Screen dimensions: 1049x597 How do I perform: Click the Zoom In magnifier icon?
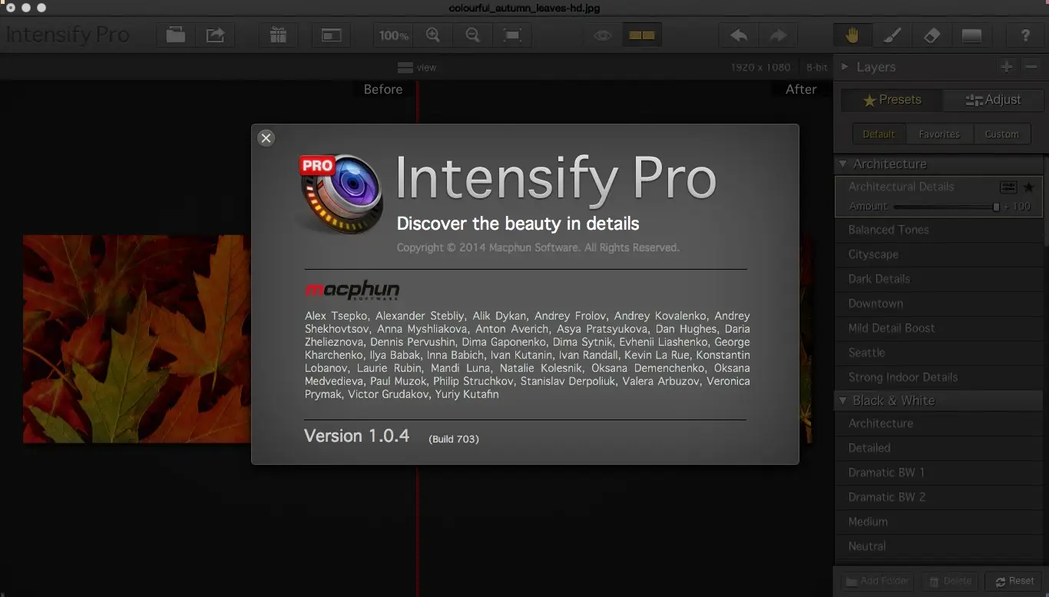[433, 35]
